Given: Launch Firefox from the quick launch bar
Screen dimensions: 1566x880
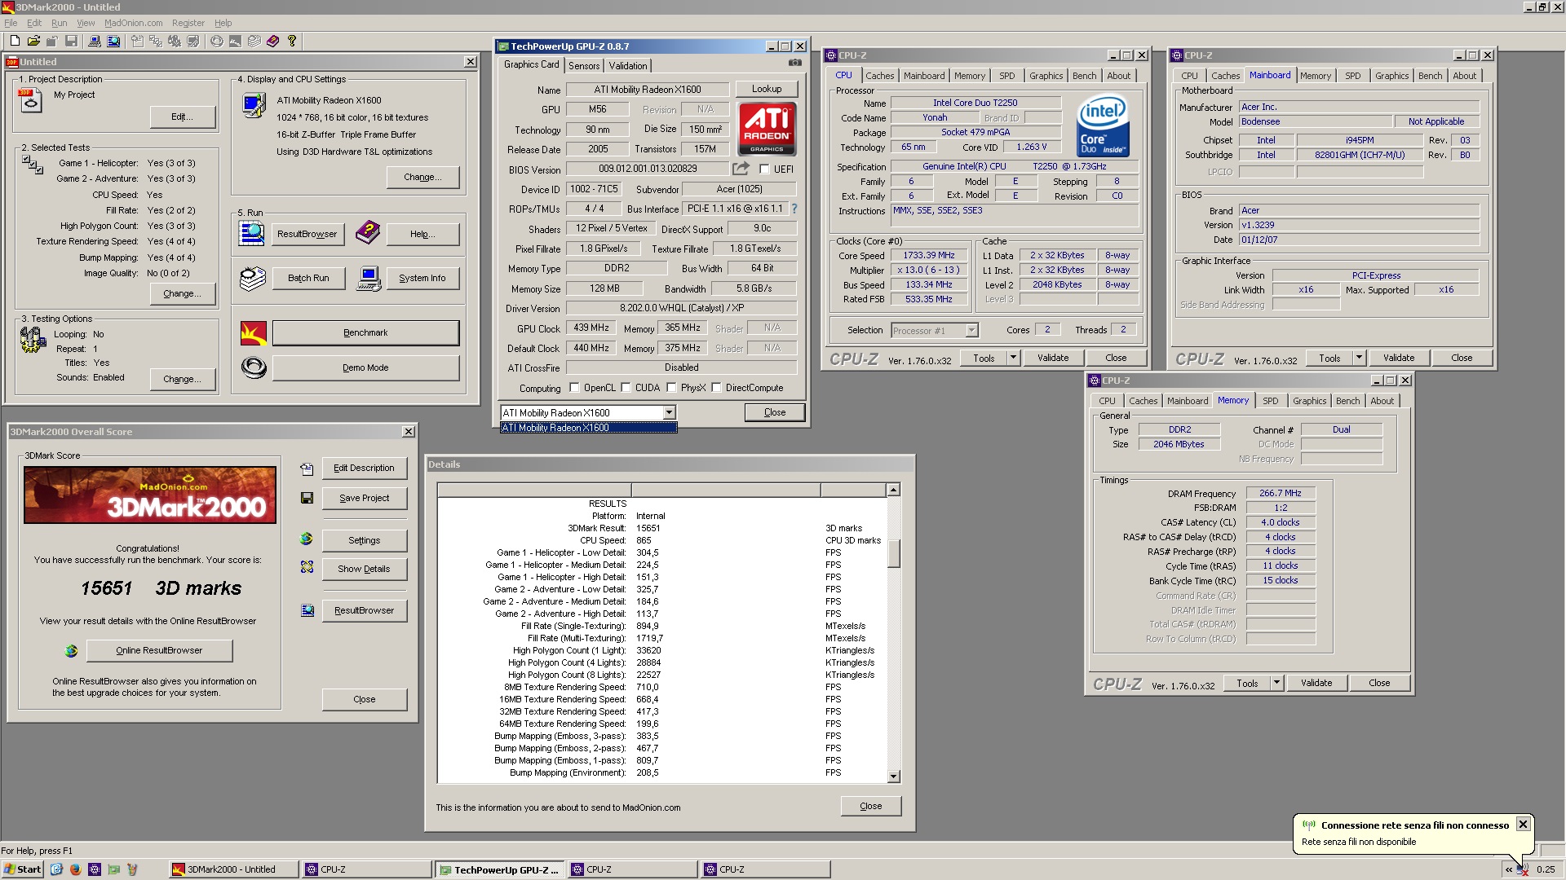Looking at the screenshot, I should [x=75, y=869].
